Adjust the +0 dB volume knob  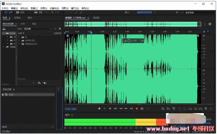129,41
